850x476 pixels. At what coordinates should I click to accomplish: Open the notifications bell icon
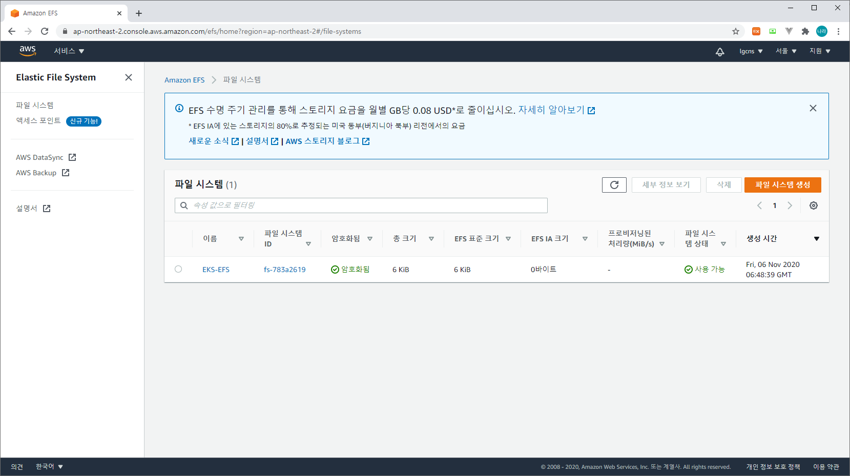[720, 51]
